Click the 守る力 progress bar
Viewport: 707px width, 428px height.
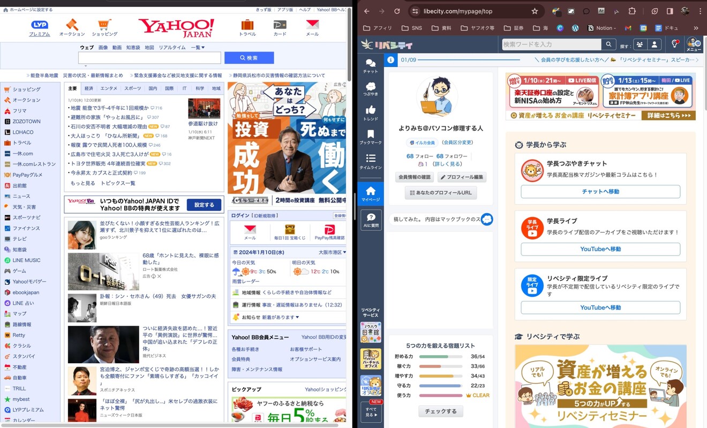[x=441, y=386]
